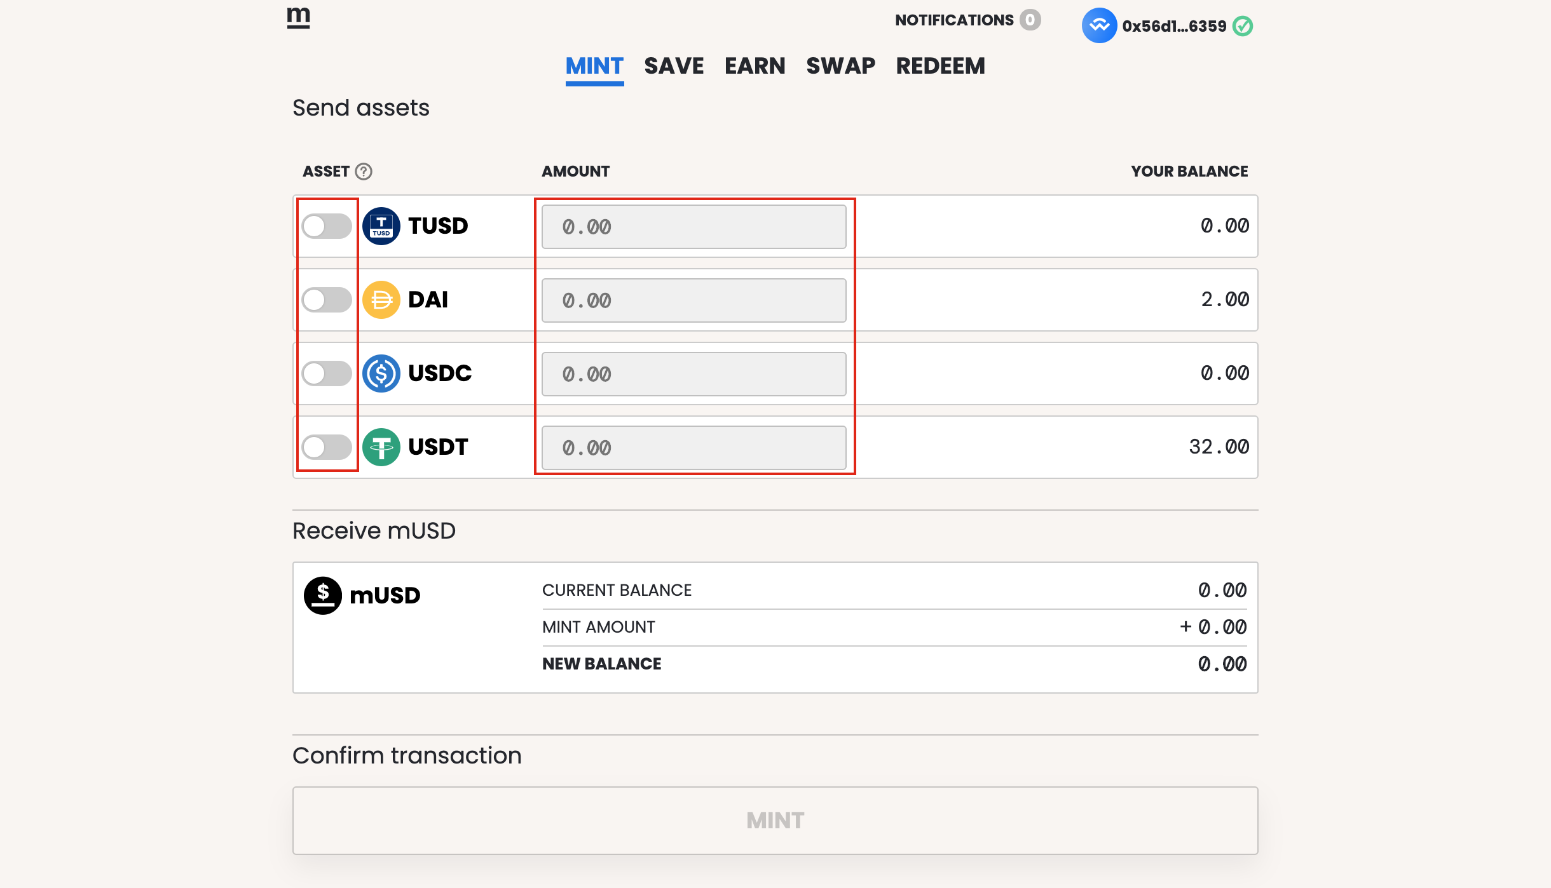This screenshot has width=1551, height=888.
Task: Click the MINT AMOUNT row label
Action: click(598, 627)
